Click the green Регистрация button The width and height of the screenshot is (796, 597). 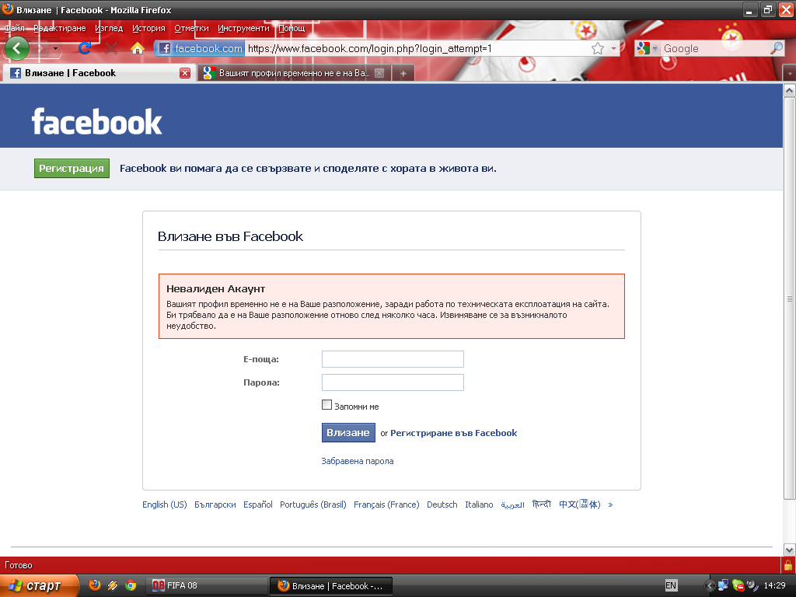(x=72, y=169)
